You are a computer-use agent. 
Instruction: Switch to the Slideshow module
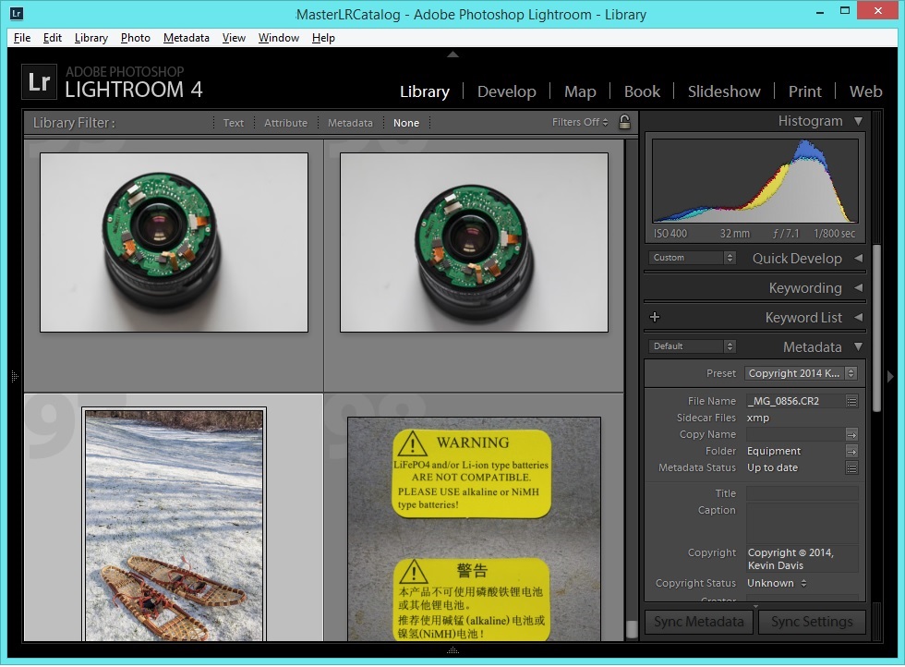pyautogui.click(x=724, y=91)
